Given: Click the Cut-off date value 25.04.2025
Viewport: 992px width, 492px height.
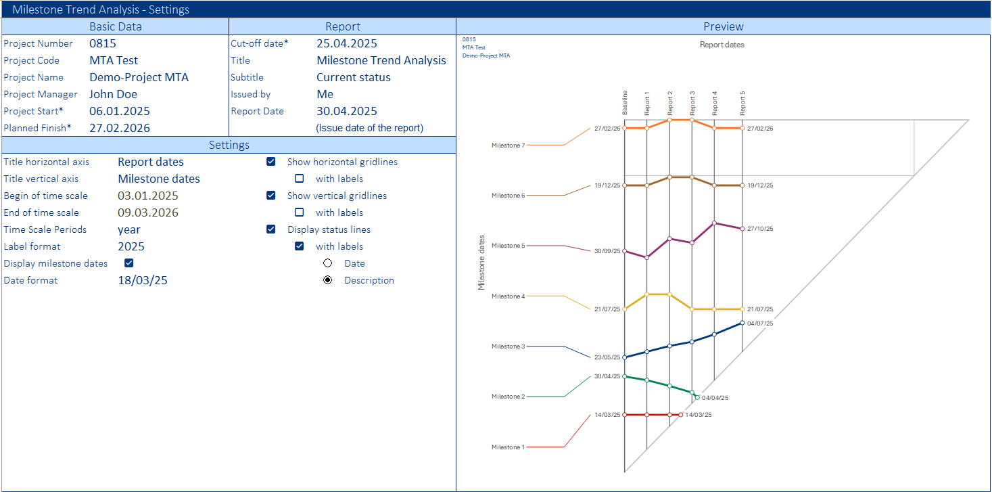Looking at the screenshot, I should coord(346,43).
